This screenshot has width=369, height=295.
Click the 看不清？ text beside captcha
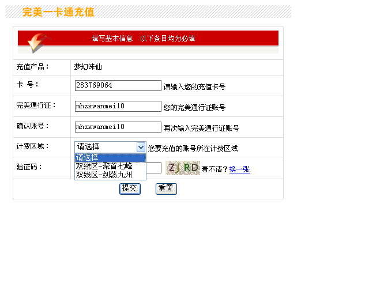pyautogui.click(x=214, y=169)
